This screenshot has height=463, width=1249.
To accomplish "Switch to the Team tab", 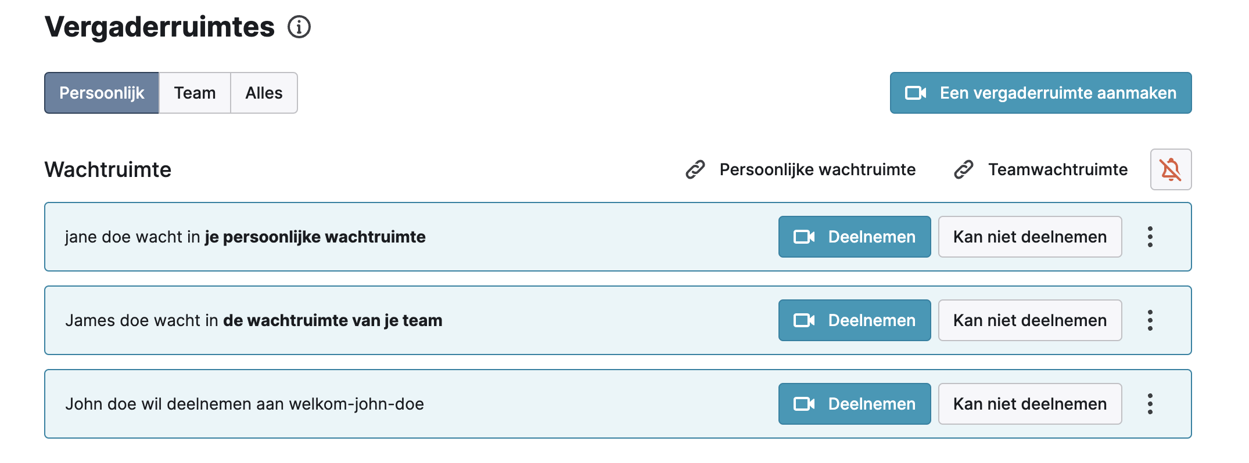I will click(x=195, y=93).
